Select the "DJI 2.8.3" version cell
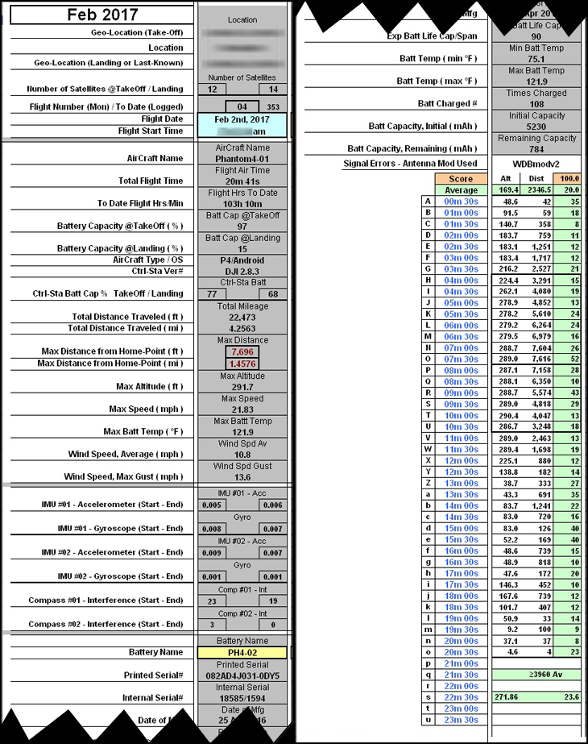The image size is (588, 744). [x=242, y=272]
